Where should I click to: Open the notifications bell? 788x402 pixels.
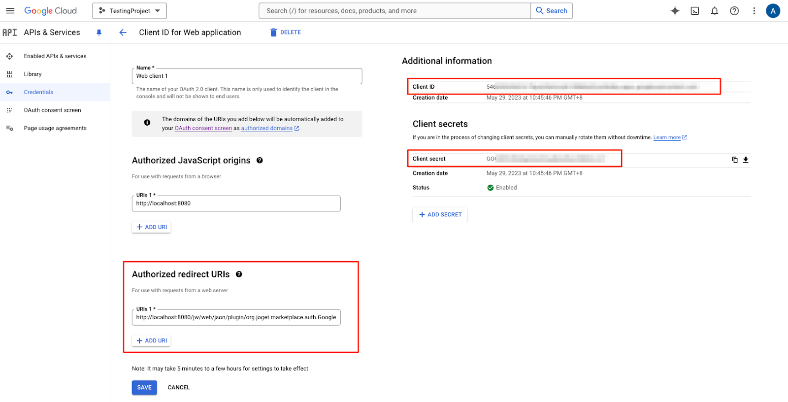[x=715, y=11]
